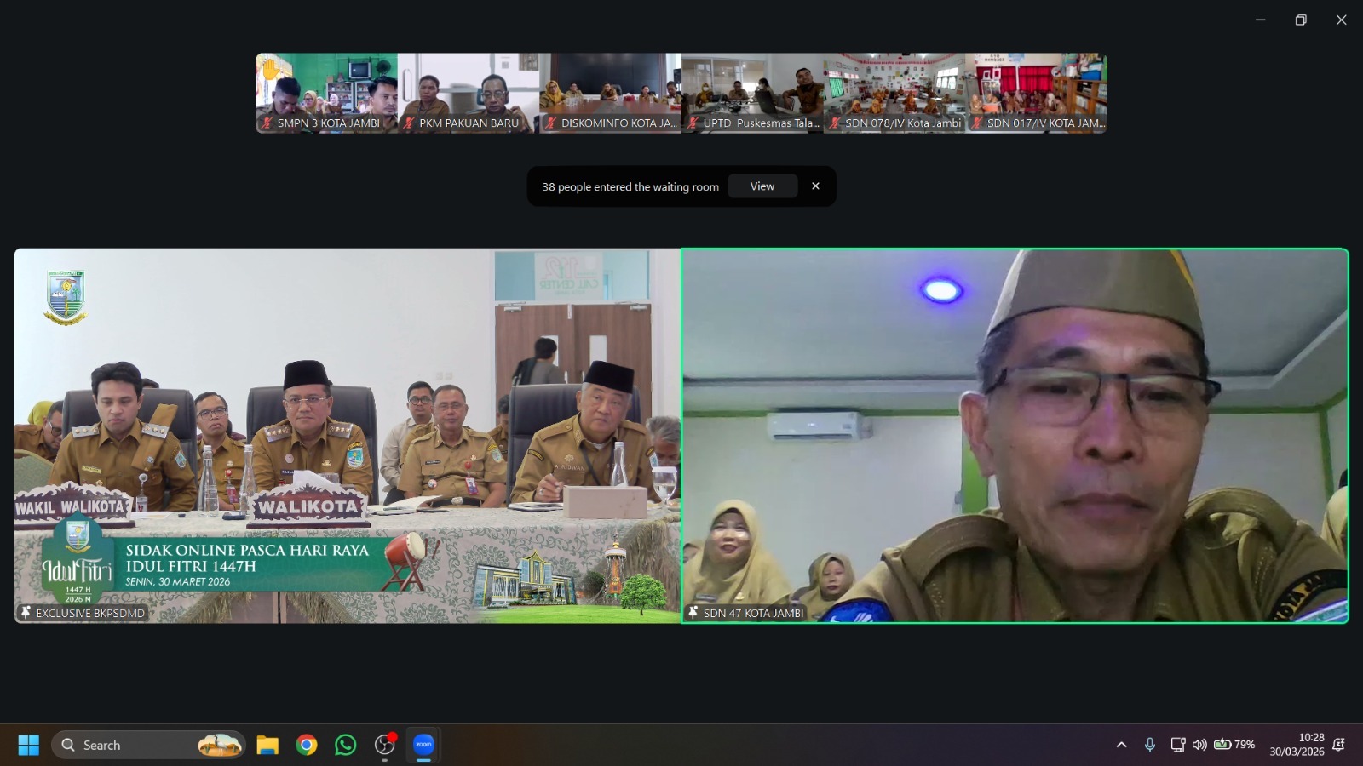Select the UPTD Puskesmas participant thumbnail
This screenshot has height=766, width=1363.
[752, 93]
